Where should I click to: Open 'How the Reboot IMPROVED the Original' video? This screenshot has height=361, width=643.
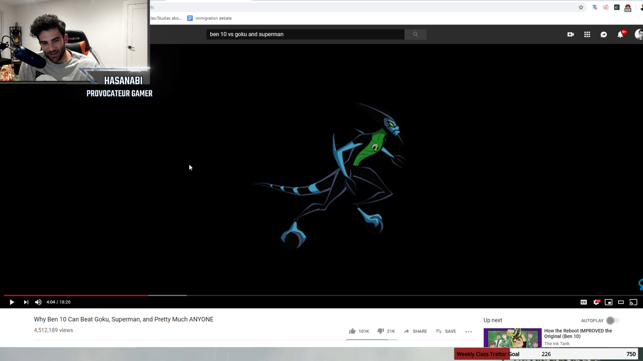(578, 333)
